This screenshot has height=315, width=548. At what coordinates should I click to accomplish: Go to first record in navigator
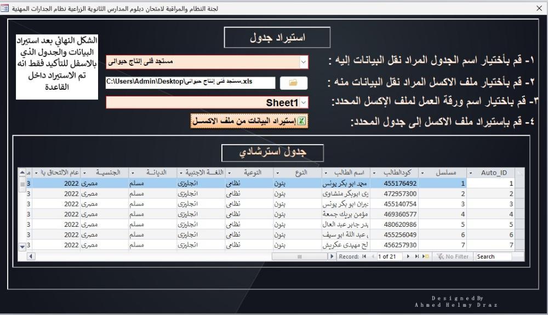click(x=364, y=256)
